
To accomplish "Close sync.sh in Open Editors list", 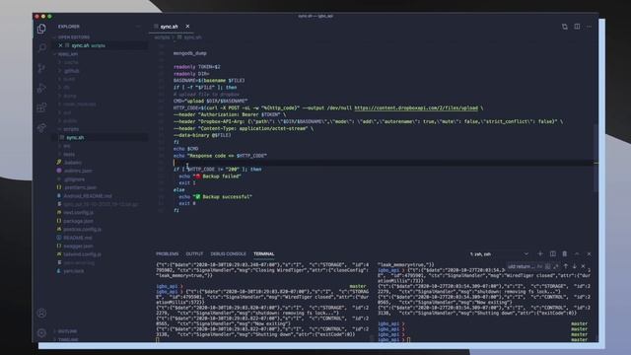I will [x=60, y=45].
